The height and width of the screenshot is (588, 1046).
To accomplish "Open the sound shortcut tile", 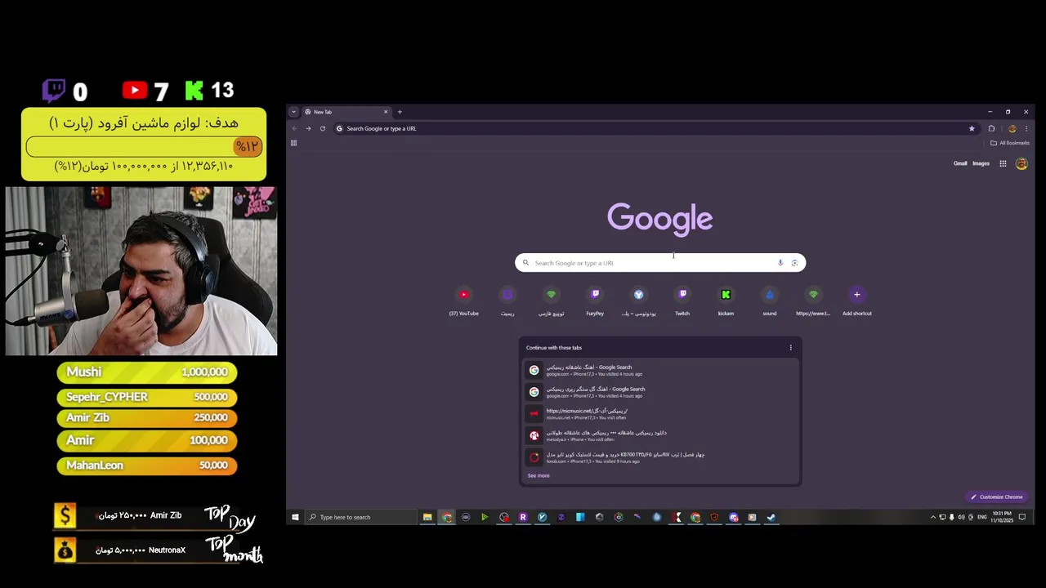I will (770, 301).
